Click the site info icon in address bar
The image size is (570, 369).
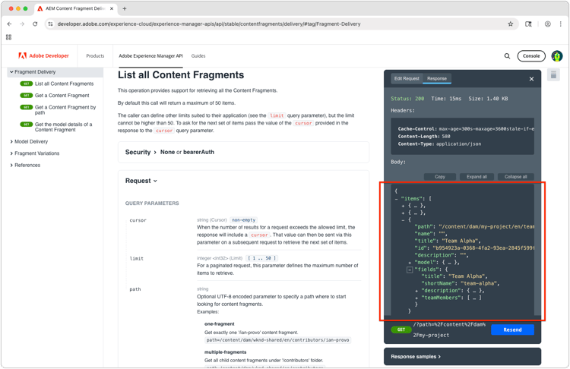click(x=50, y=24)
